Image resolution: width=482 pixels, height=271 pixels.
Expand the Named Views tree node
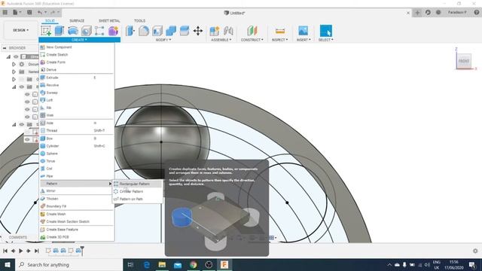(x=14, y=72)
